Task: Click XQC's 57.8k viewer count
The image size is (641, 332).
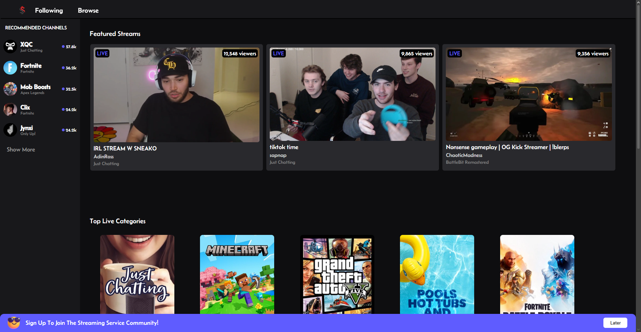Action: click(69, 47)
